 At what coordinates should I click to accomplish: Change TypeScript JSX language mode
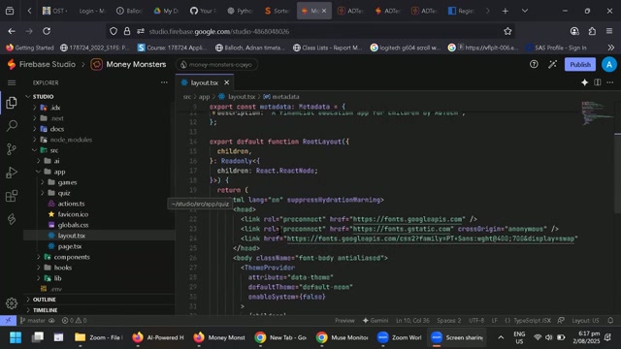pyautogui.click(x=532, y=321)
